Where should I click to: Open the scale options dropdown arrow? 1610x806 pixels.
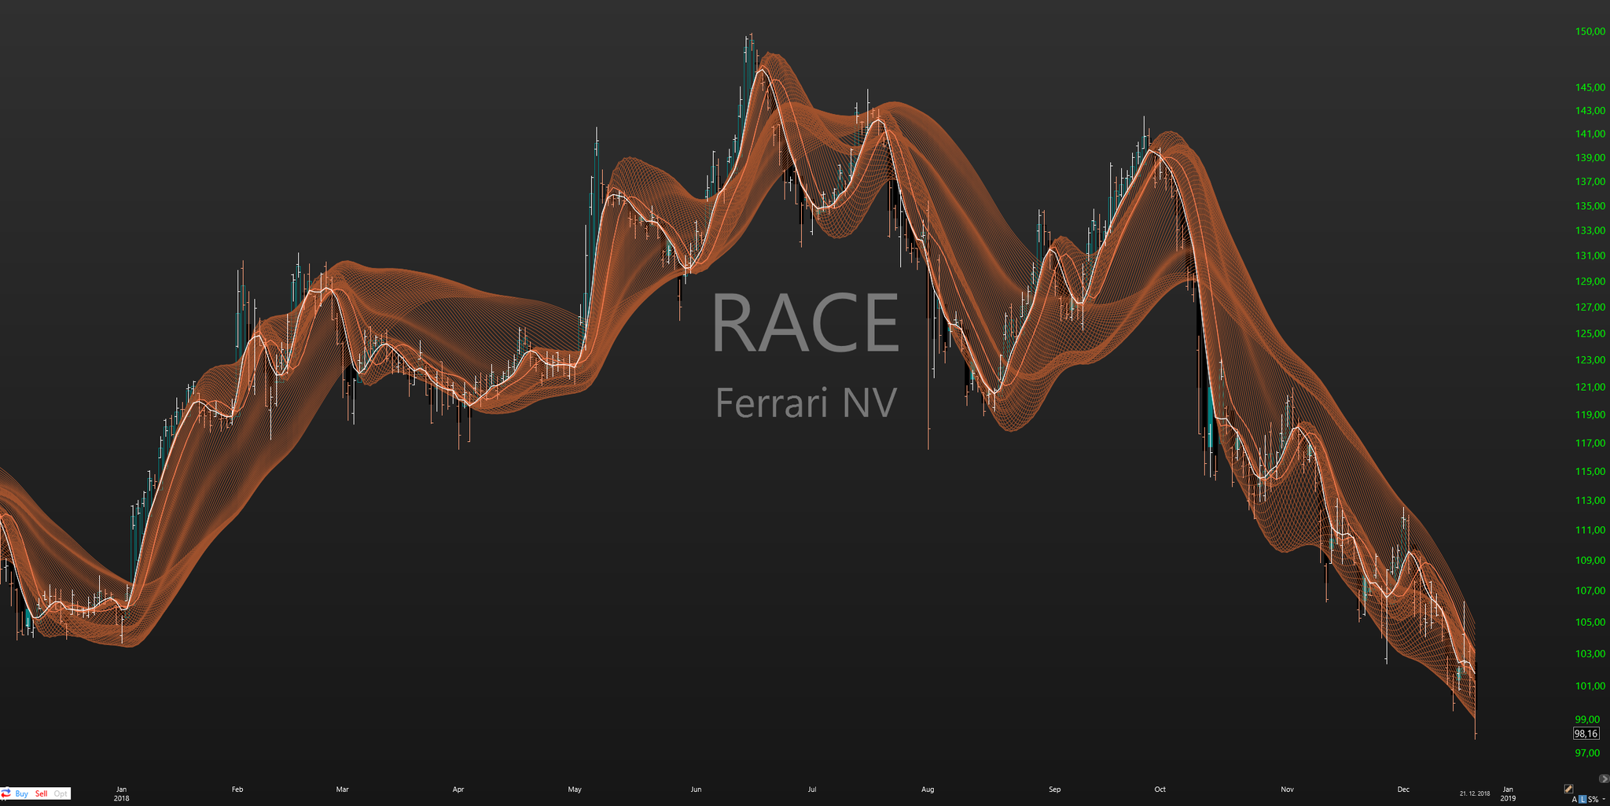(x=1604, y=800)
